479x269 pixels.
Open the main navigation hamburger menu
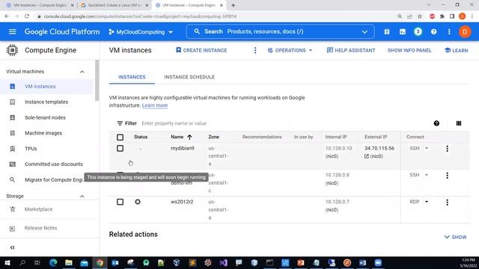point(12,31)
